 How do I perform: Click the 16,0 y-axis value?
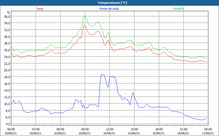tap(7, 84)
